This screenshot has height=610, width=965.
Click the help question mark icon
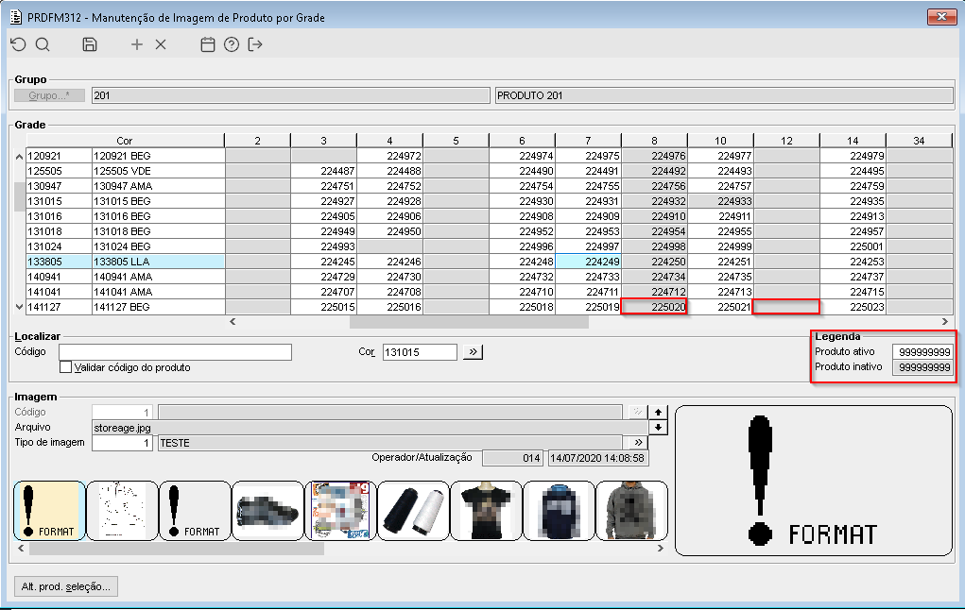(232, 44)
